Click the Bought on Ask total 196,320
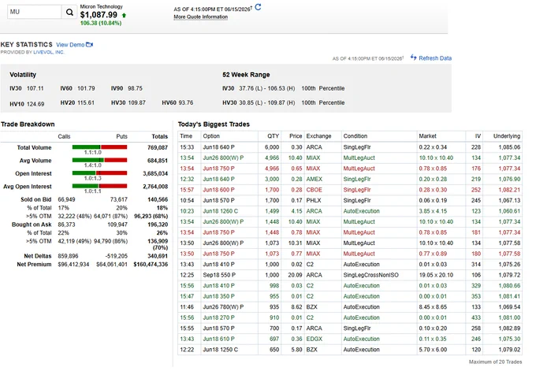 click(x=158, y=224)
